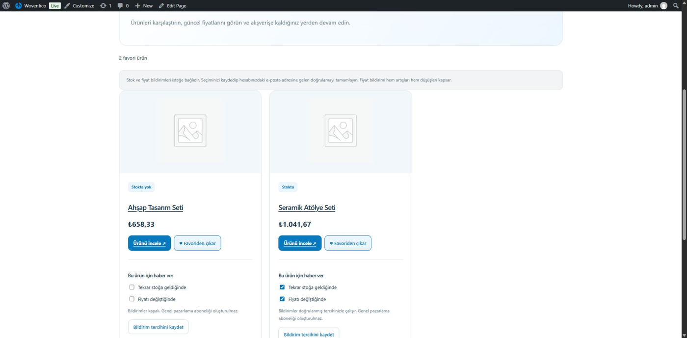Click the admin user avatar
687x338 pixels.
point(663,6)
